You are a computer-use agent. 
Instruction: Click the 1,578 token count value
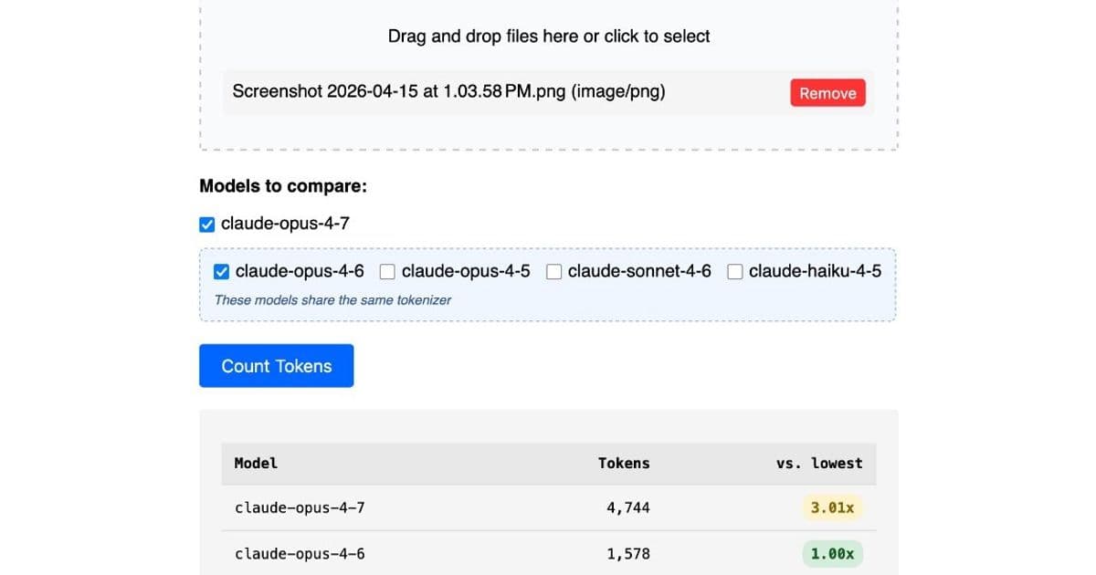click(628, 553)
